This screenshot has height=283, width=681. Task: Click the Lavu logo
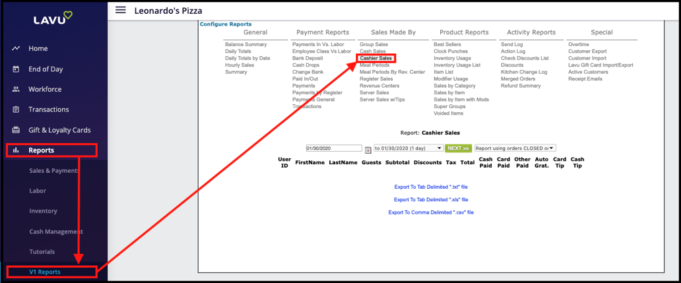tap(54, 20)
